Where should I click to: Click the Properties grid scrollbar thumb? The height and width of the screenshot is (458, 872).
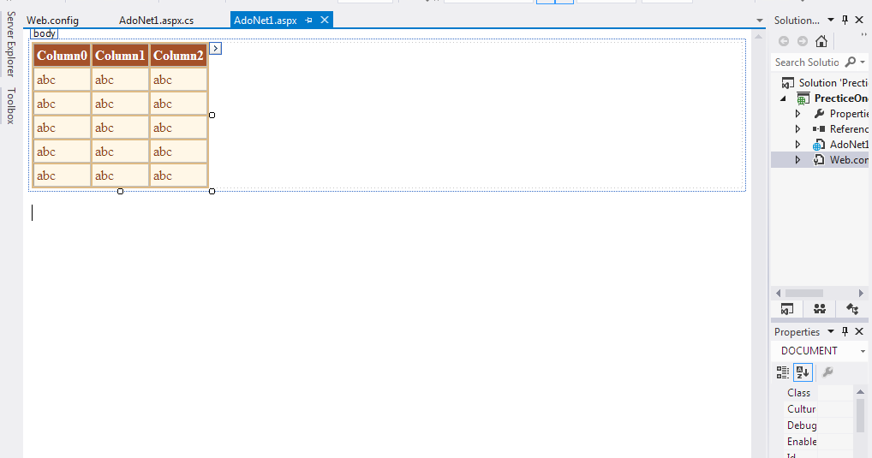860,416
